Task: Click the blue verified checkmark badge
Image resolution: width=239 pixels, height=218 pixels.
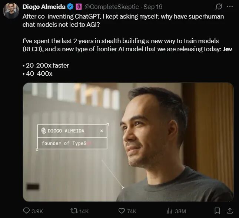Action: click(70, 7)
